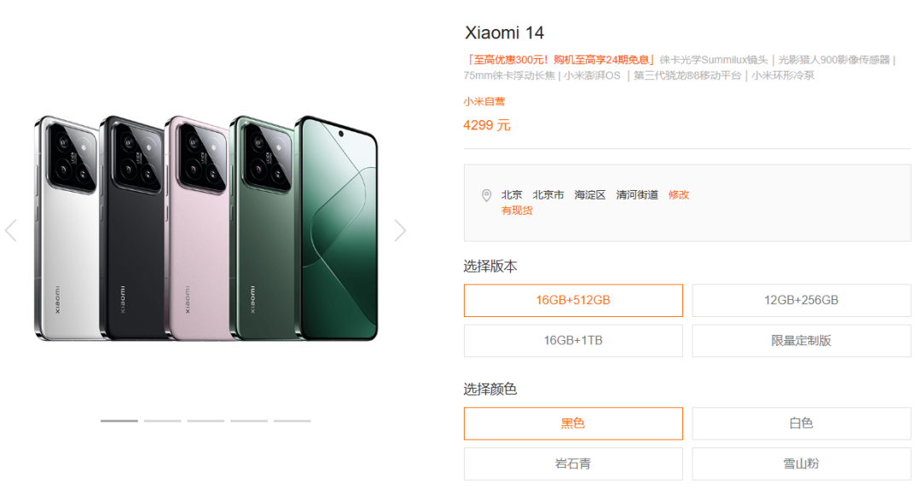Jump to the fifth carousel slide indicator
921x490 pixels.
pyautogui.click(x=292, y=421)
